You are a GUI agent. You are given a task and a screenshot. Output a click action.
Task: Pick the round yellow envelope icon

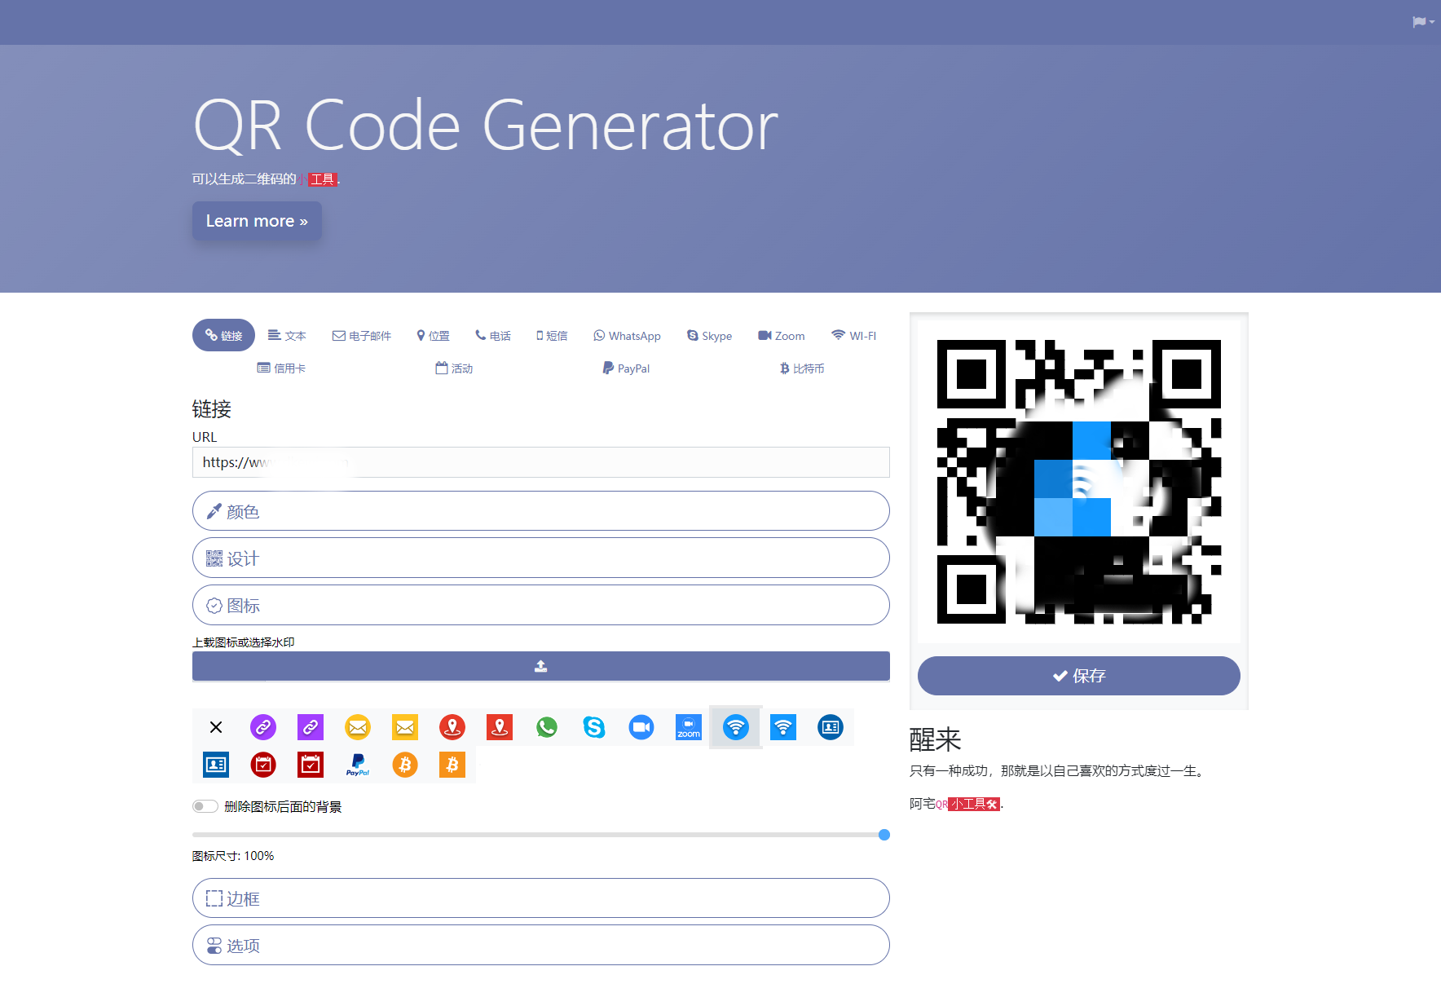pyautogui.click(x=358, y=727)
